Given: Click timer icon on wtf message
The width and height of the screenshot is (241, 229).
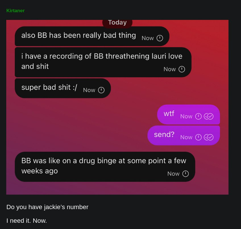Looking at the screenshot, I should (x=198, y=116).
